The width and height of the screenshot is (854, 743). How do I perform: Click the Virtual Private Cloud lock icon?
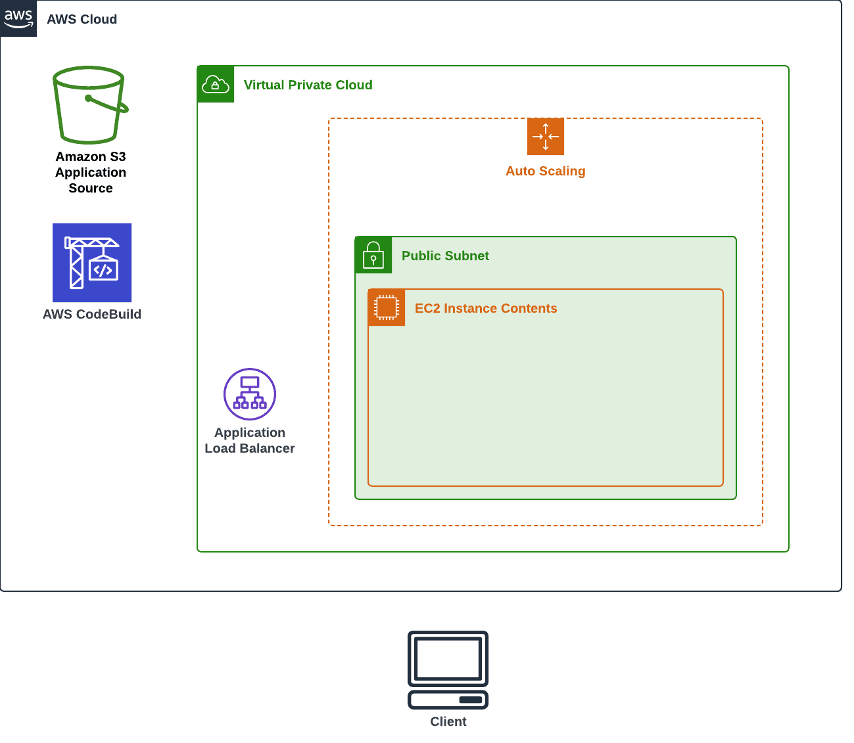point(216,84)
